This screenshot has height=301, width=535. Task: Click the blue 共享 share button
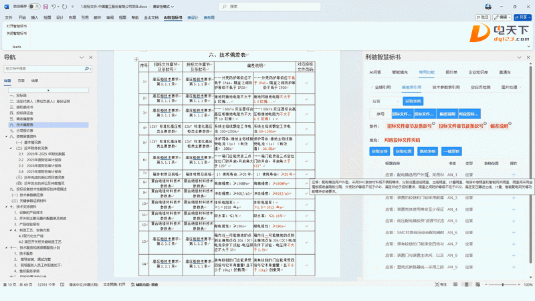(x=523, y=17)
